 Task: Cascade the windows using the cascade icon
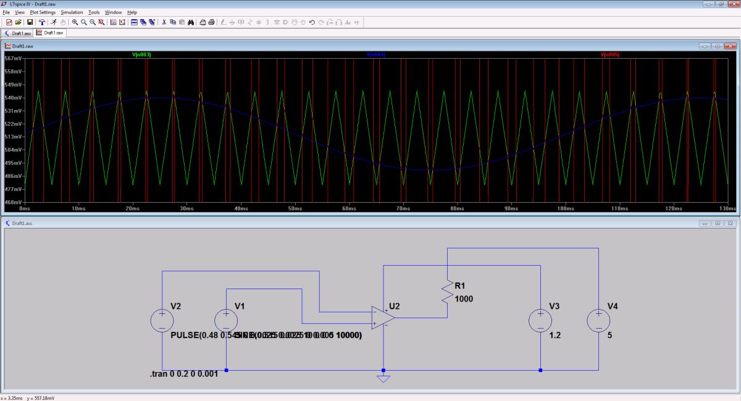(x=143, y=22)
